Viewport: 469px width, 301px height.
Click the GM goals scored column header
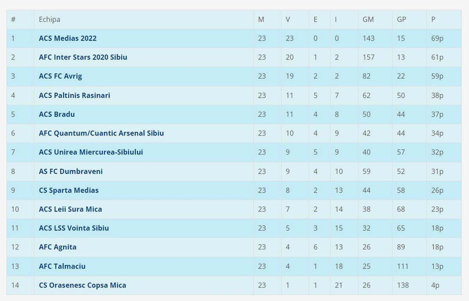coord(368,19)
